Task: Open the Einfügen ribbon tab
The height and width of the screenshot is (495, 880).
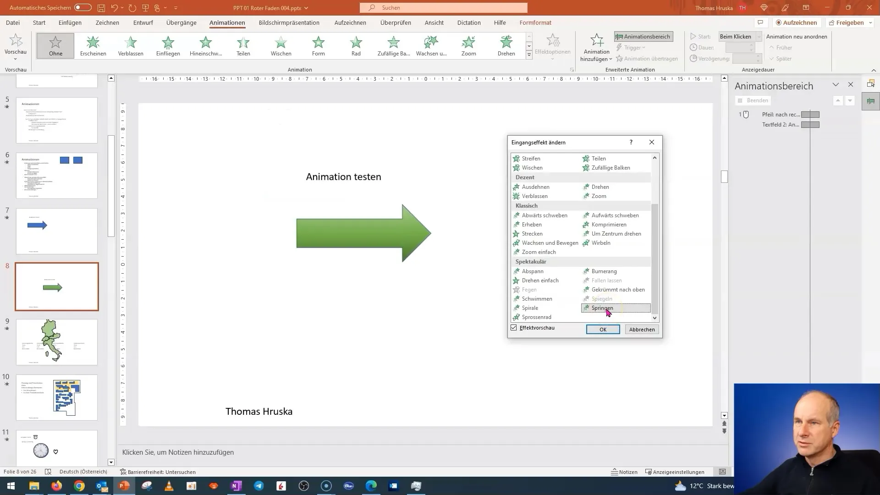Action: point(70,22)
